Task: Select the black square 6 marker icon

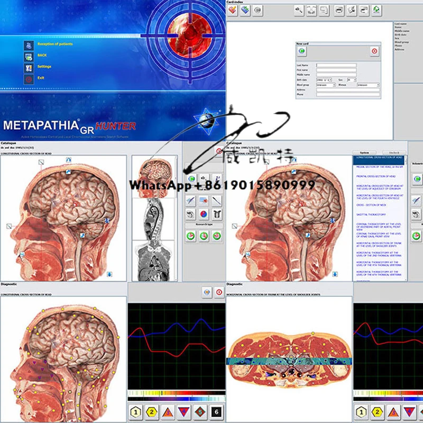Action: coord(216,412)
